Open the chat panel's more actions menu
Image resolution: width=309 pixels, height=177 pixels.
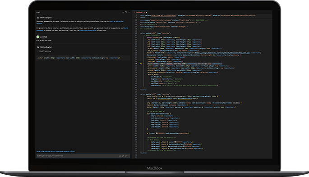(x=129, y=12)
